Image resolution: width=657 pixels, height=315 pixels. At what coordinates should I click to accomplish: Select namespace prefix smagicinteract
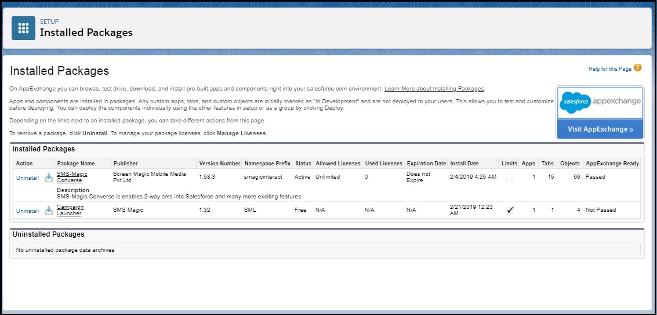[x=263, y=177]
